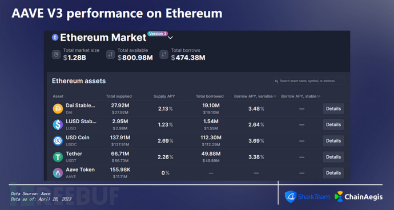
Task: Open Details for Dai Stablecoin
Action: point(333,109)
